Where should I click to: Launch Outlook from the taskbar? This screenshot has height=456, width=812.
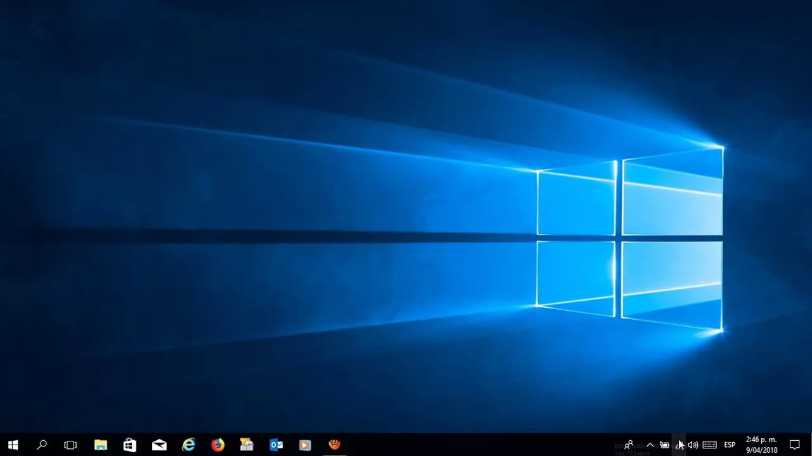[276, 445]
